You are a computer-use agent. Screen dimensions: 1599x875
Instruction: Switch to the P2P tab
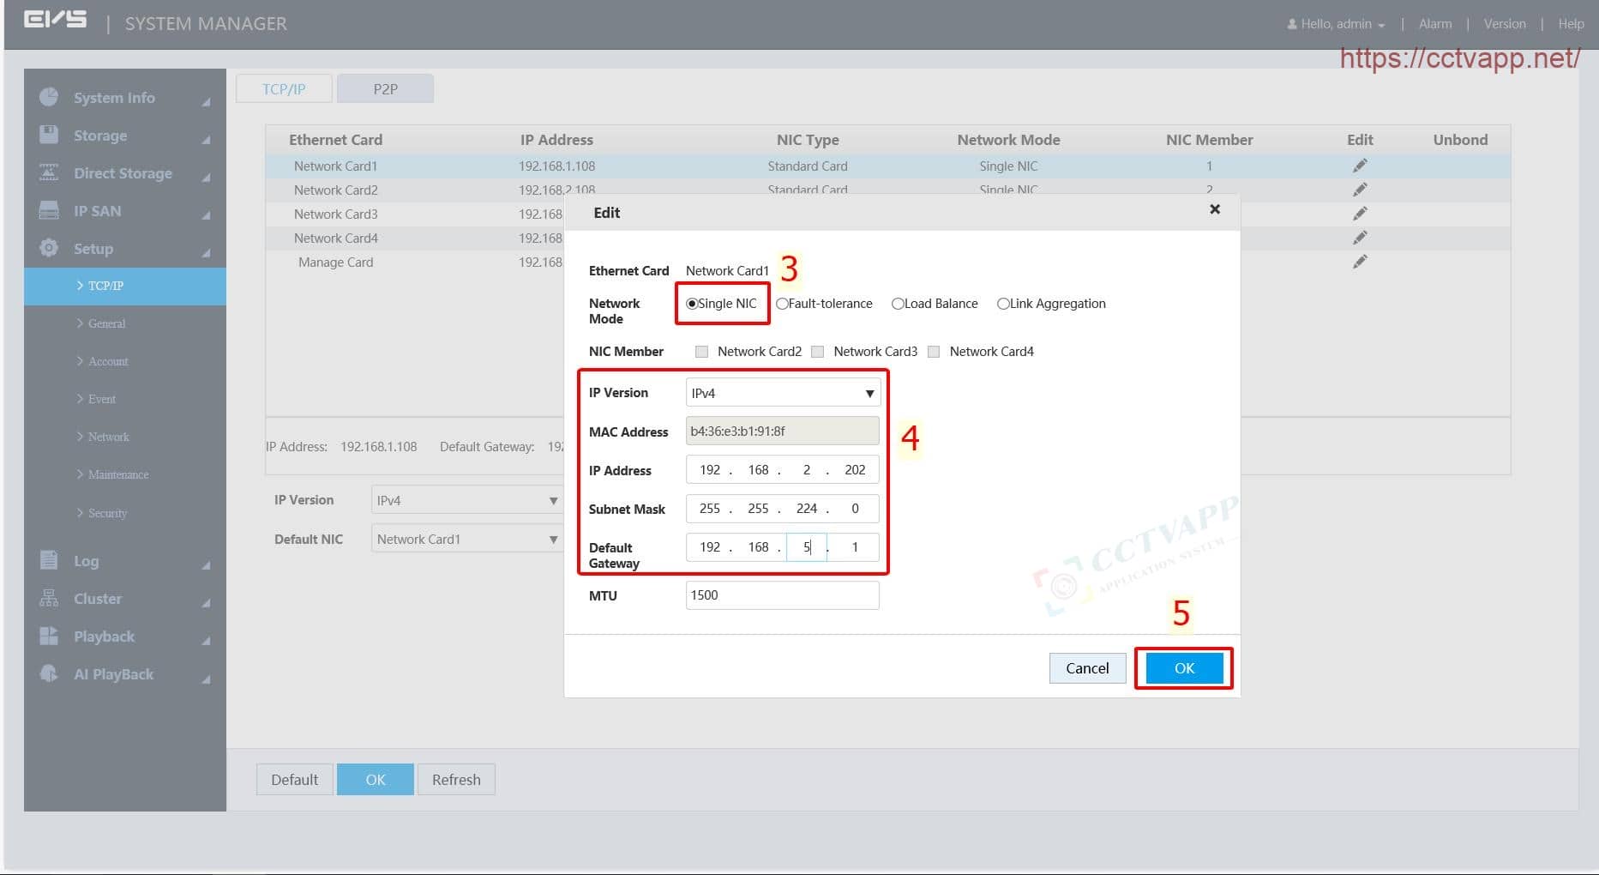pyautogui.click(x=385, y=89)
